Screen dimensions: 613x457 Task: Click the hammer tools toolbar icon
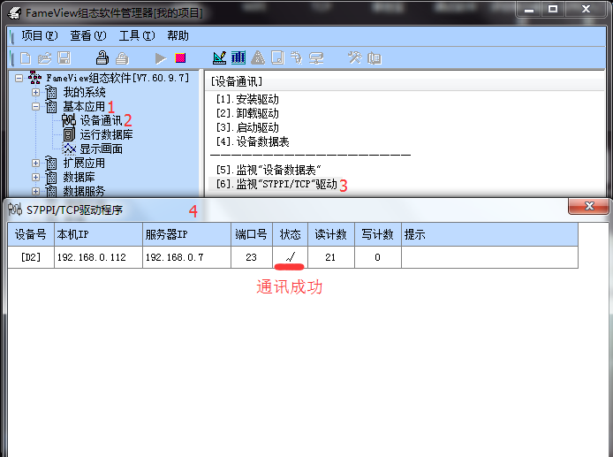pyautogui.click(x=354, y=58)
